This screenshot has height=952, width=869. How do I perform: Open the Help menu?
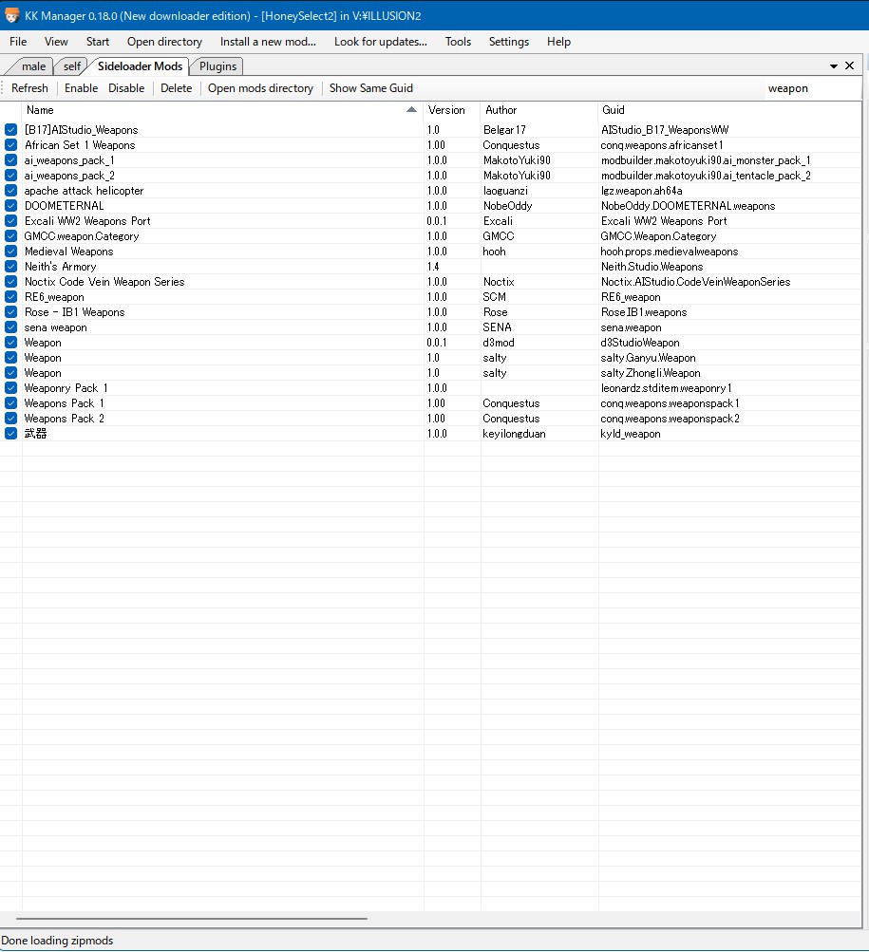pos(558,41)
